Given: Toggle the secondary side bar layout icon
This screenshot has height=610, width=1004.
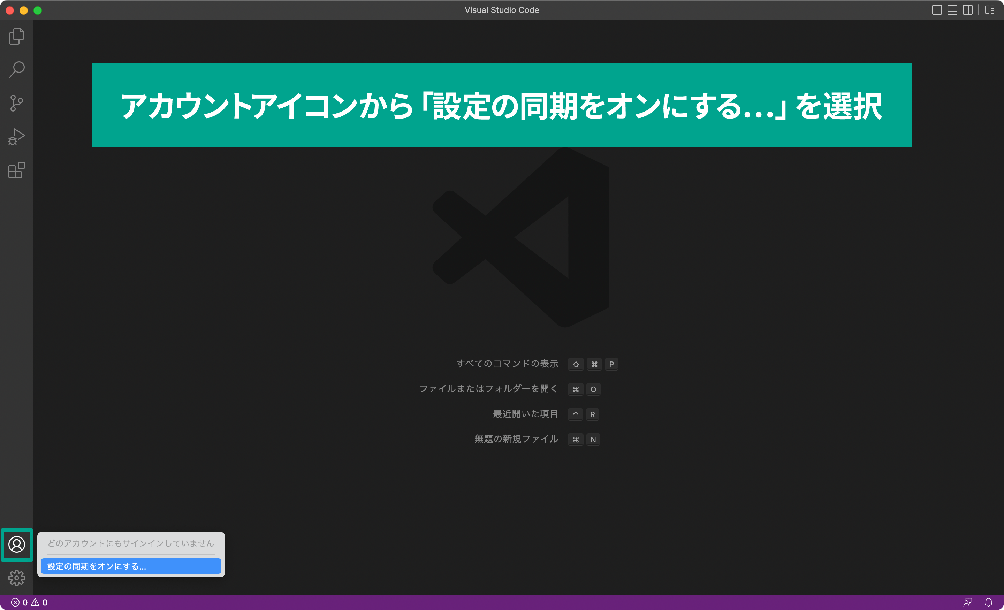Looking at the screenshot, I should 968,10.
